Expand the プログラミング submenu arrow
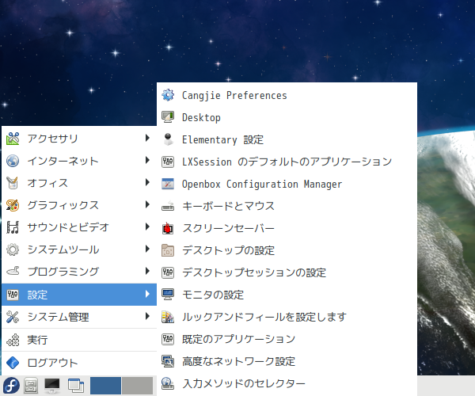 click(147, 271)
